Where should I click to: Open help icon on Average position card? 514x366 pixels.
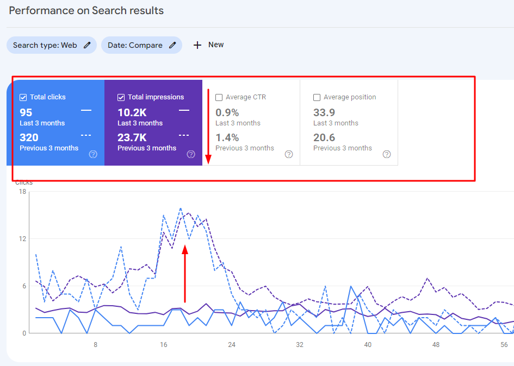[387, 154]
